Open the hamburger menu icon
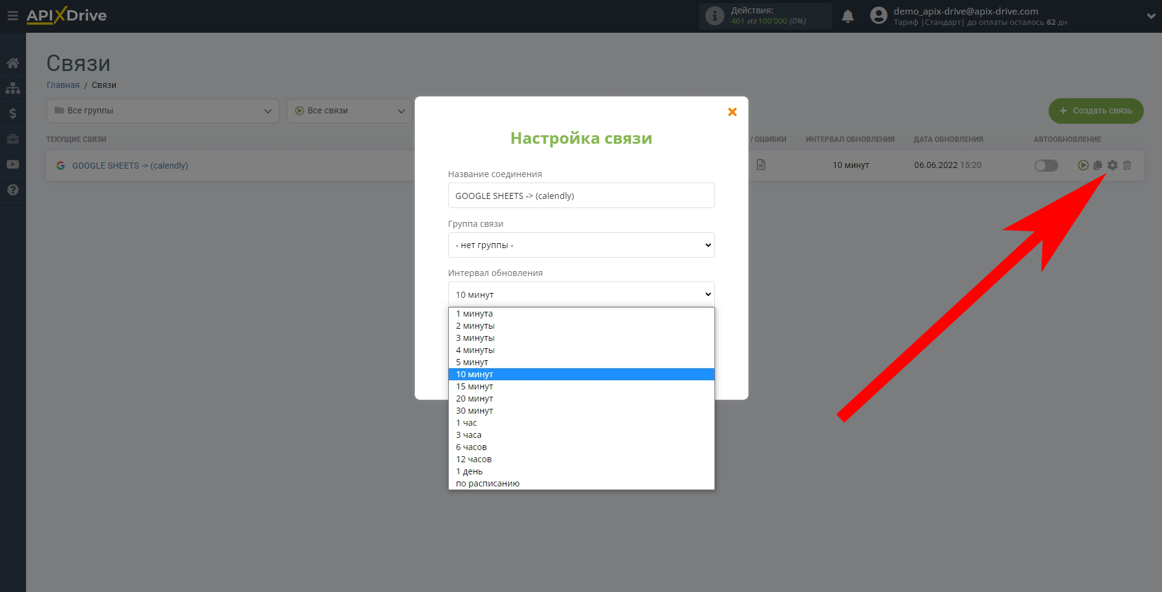The width and height of the screenshot is (1162, 592). click(x=13, y=16)
